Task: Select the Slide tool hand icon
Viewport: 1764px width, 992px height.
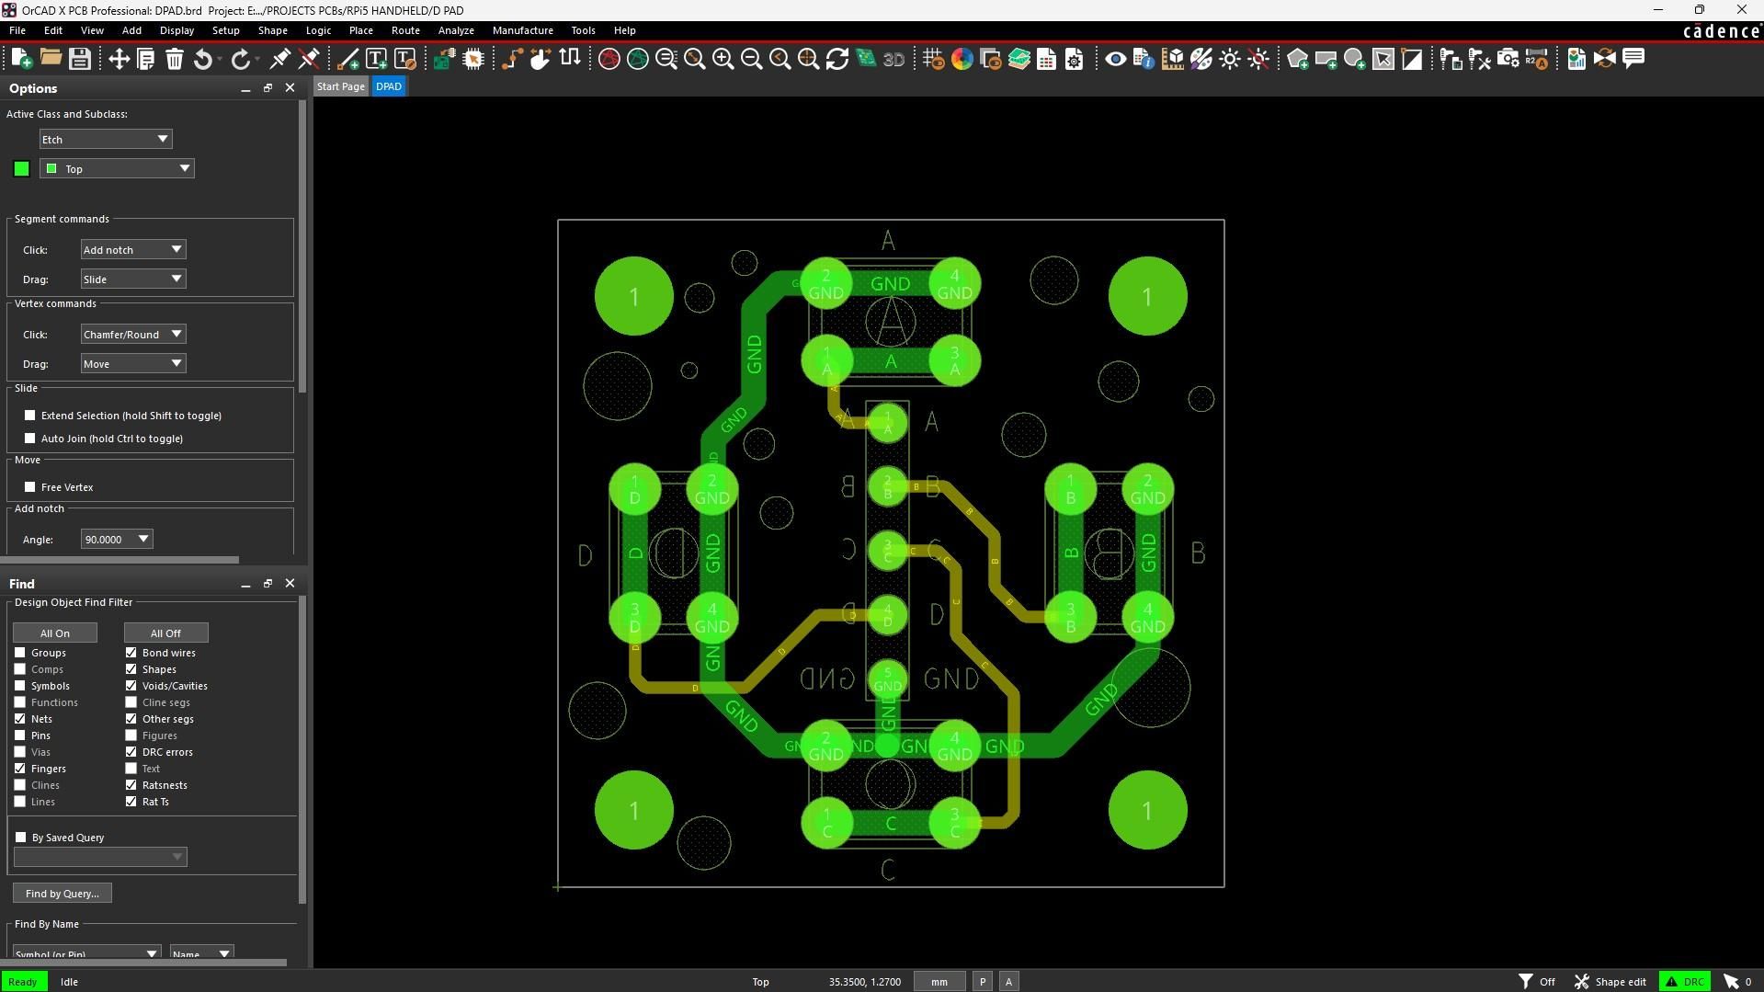Action: (541, 59)
